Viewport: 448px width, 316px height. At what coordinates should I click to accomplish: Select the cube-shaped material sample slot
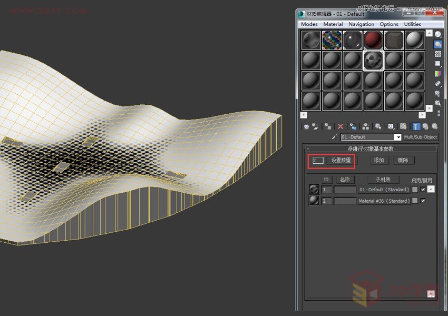click(394, 40)
